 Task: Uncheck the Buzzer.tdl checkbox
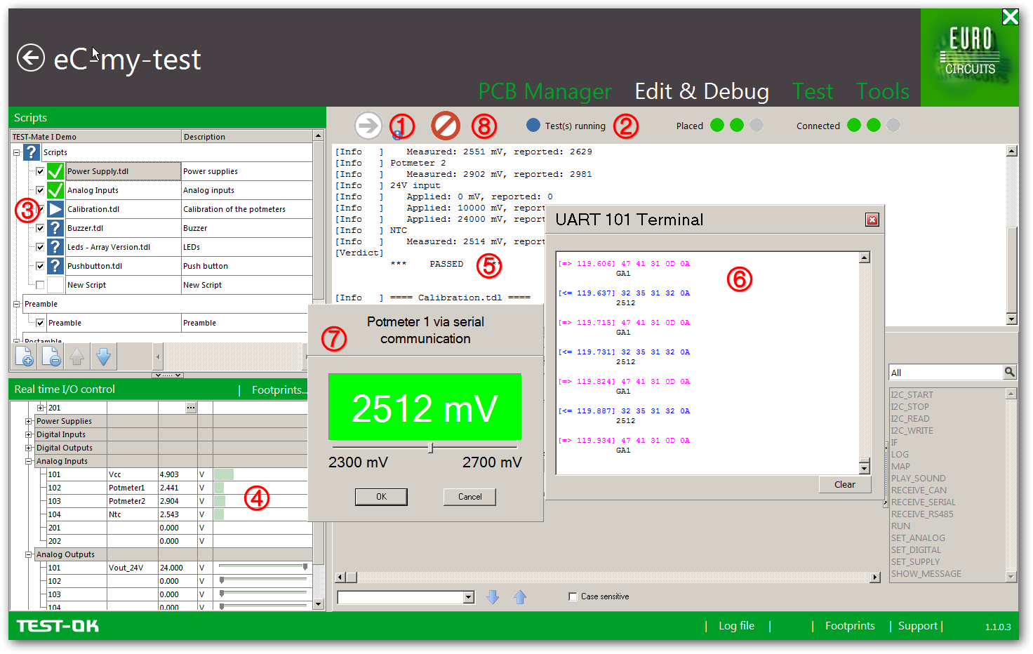coord(40,228)
